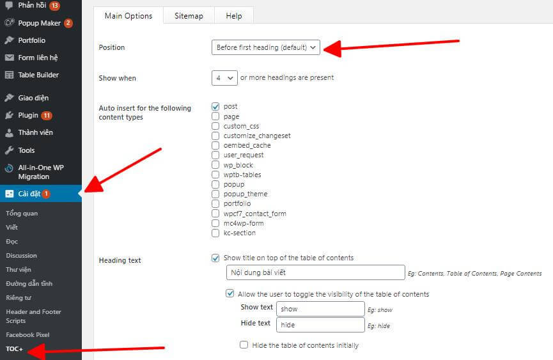Tick the popup checkbox

point(215,184)
